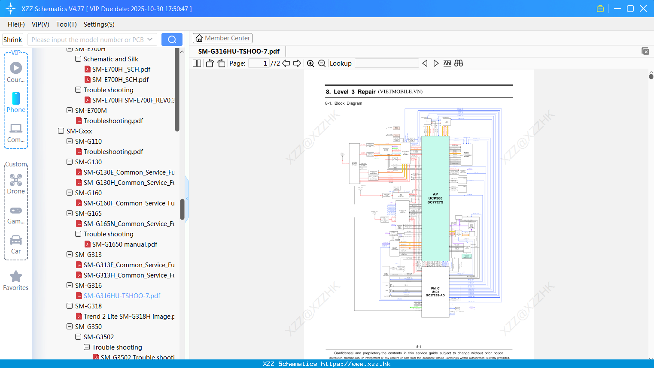The width and height of the screenshot is (654, 368).
Task: Open Favorites
Action: click(x=16, y=281)
